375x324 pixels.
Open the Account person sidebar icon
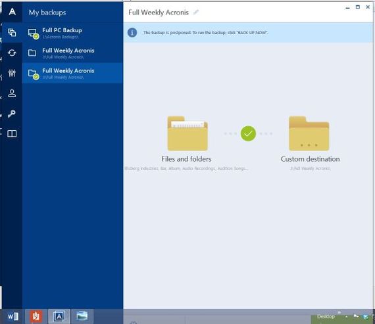coord(12,93)
